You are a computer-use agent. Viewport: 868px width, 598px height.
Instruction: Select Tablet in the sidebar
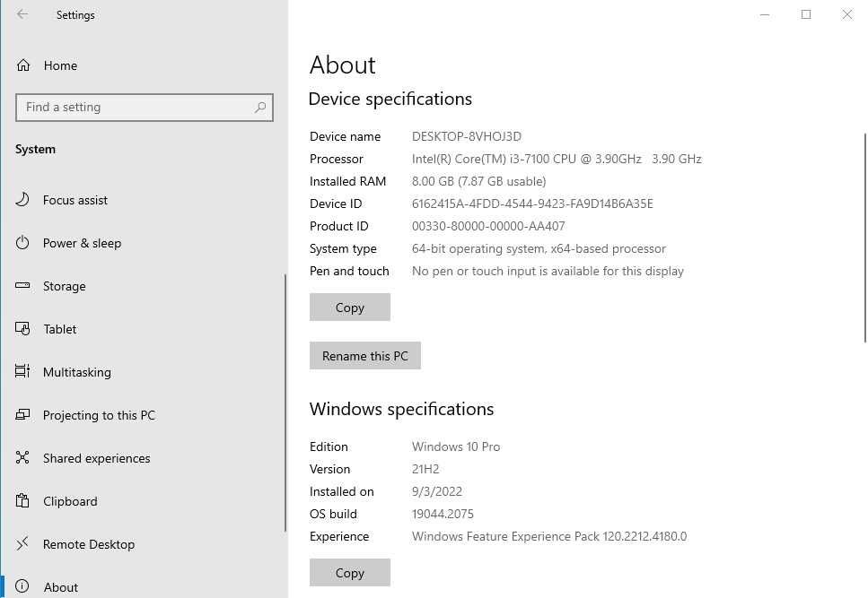coord(144,329)
